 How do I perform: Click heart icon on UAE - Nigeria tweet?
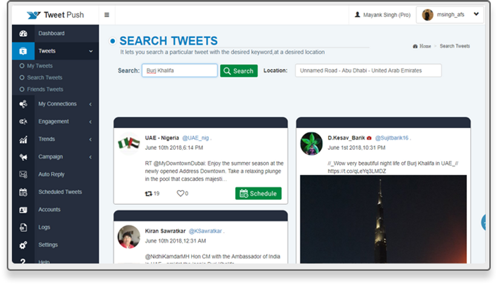coord(180,193)
